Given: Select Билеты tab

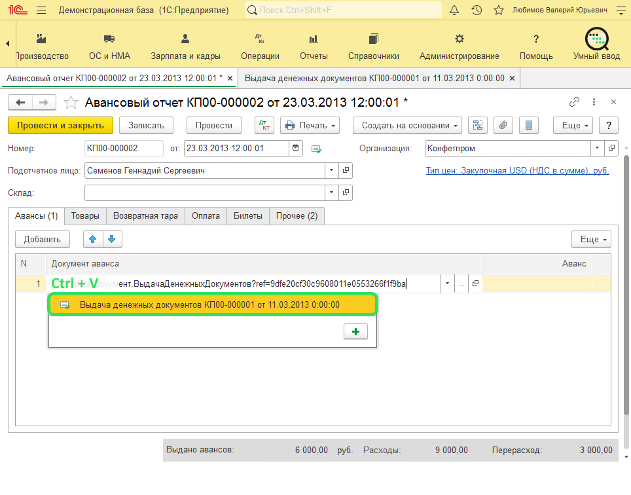Looking at the screenshot, I should (x=248, y=216).
